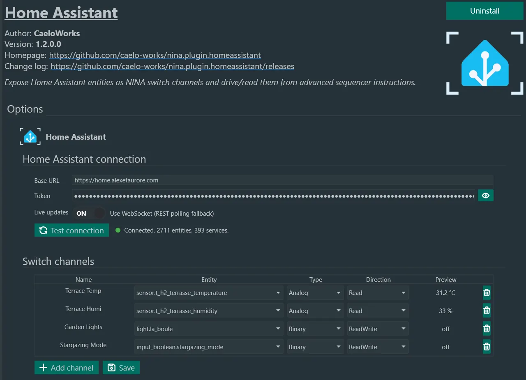Save the switch channel configuration

tap(121, 368)
